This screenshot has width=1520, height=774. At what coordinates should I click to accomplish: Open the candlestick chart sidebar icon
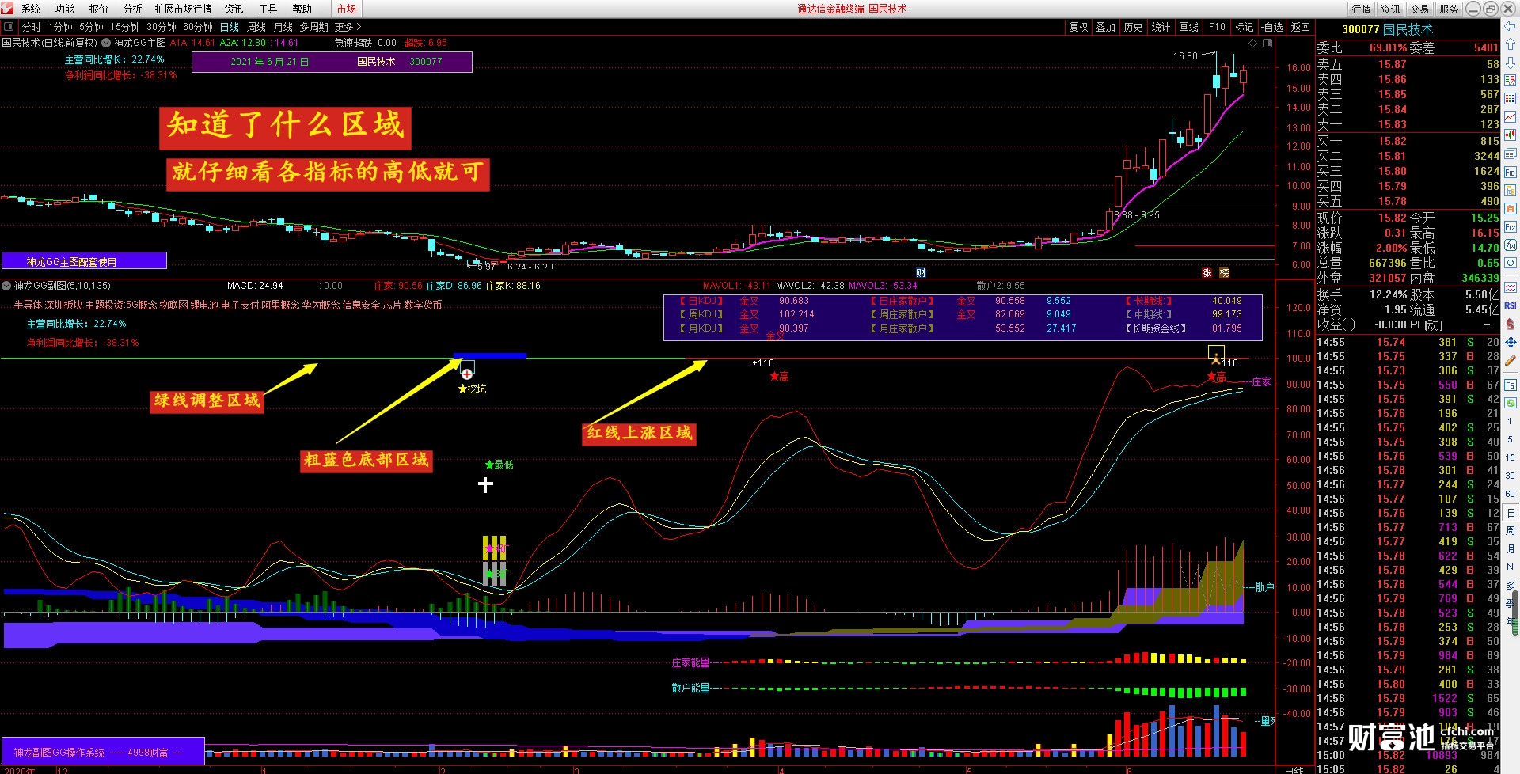1510,135
